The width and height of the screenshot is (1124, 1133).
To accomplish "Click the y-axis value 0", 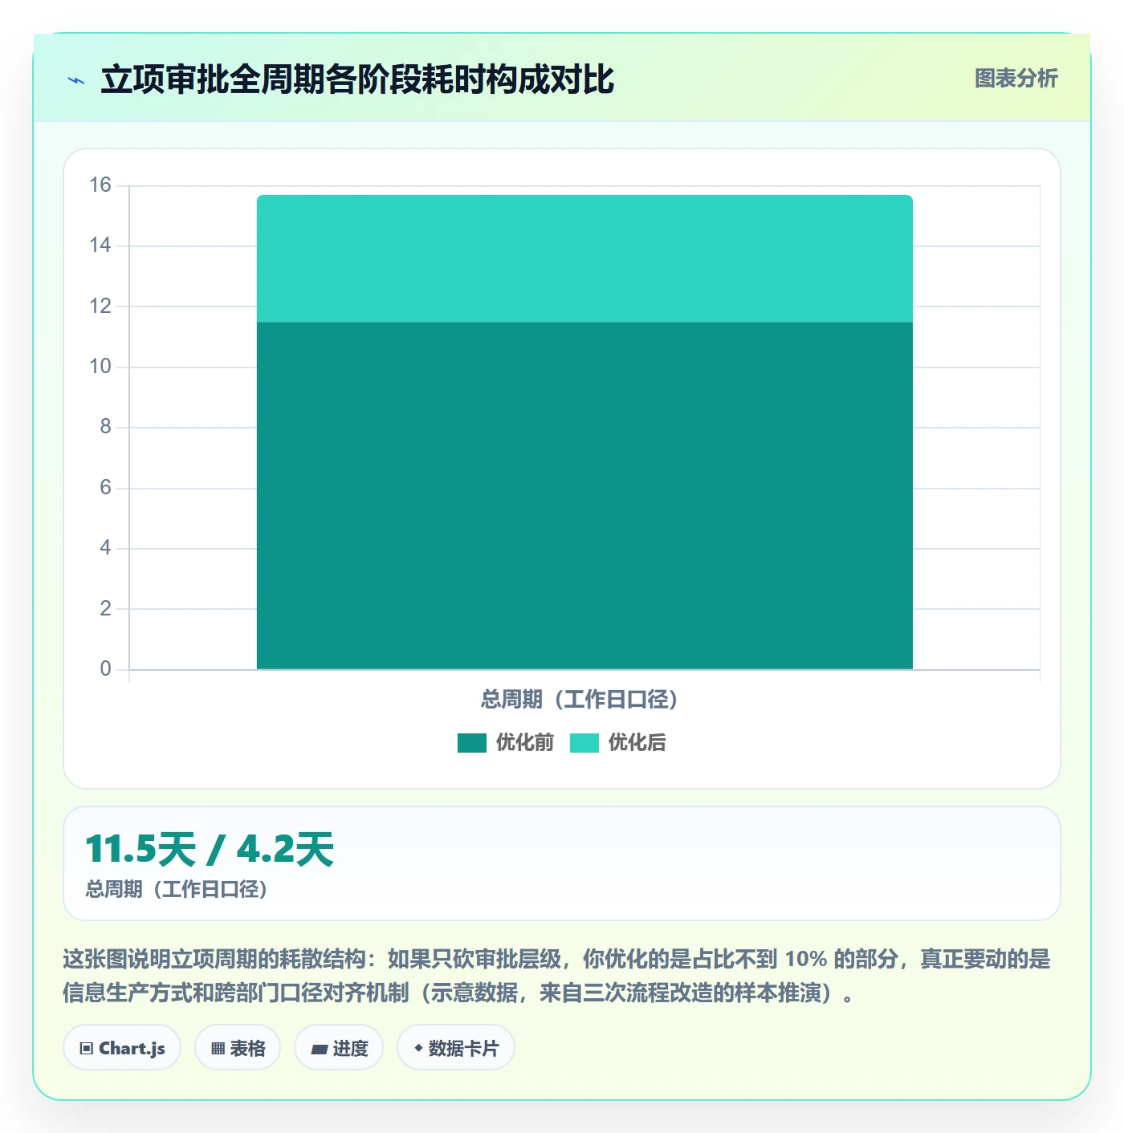I will (x=105, y=669).
